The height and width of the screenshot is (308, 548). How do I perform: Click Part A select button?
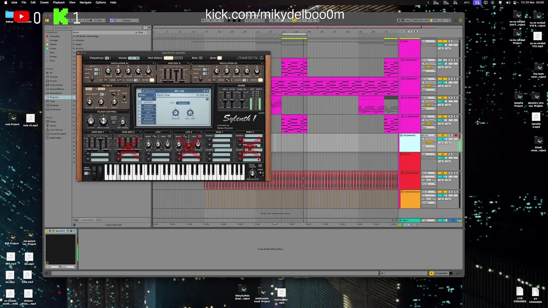pyautogui.click(x=168, y=58)
